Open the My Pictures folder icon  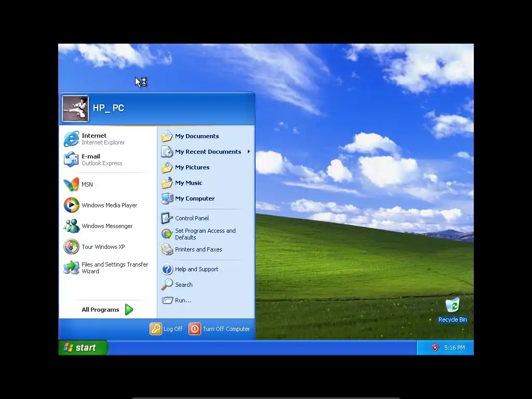coord(167,167)
